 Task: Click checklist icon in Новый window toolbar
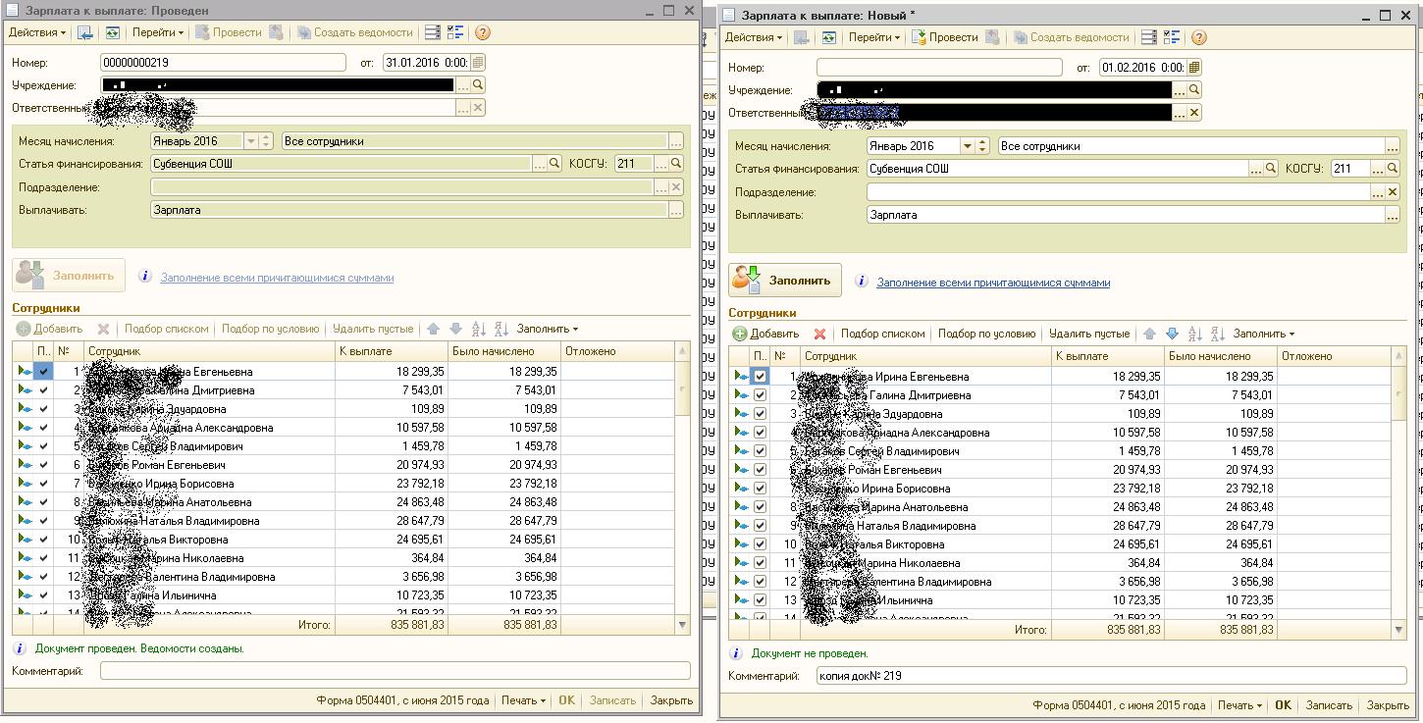pyautogui.click(x=1172, y=37)
